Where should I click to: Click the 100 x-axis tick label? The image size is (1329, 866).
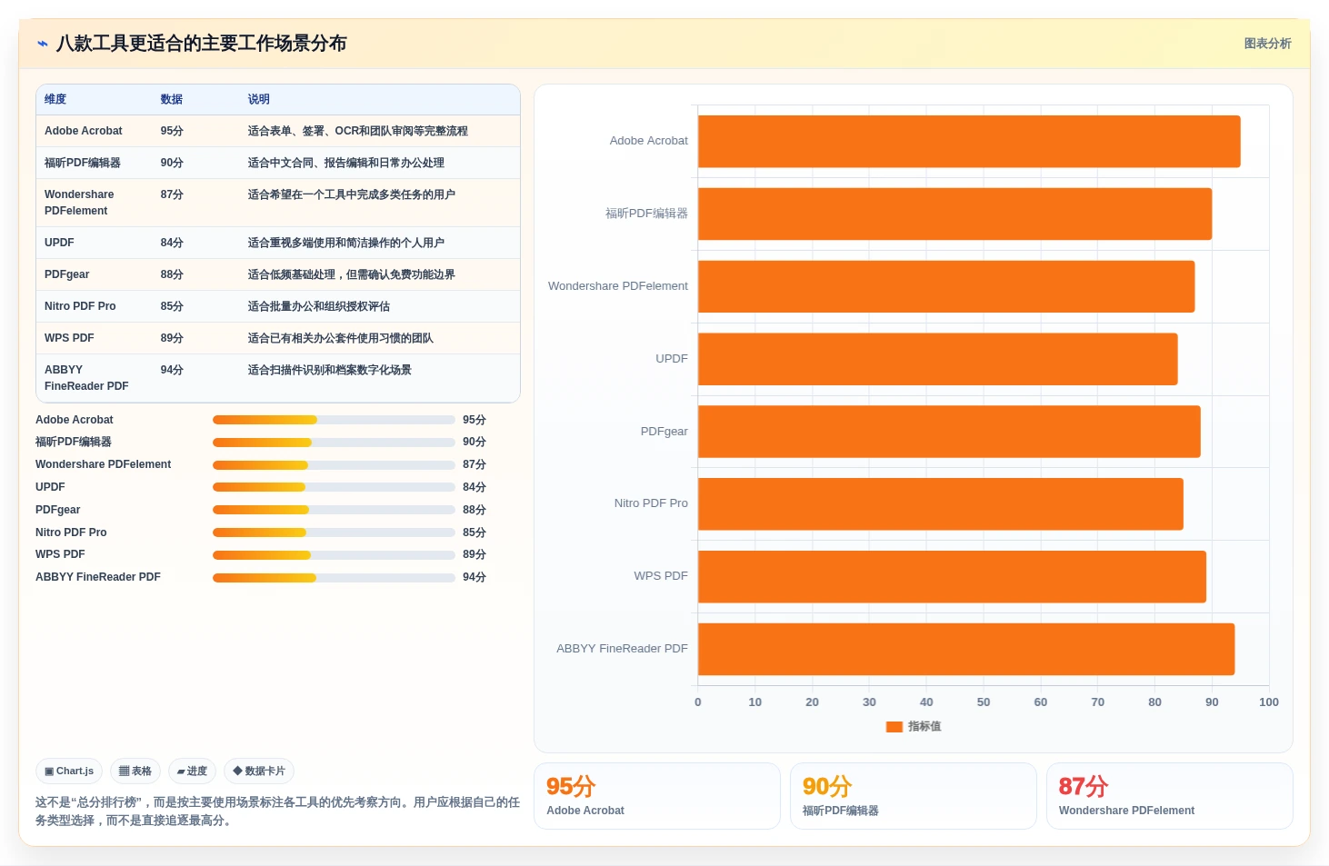tap(1269, 702)
